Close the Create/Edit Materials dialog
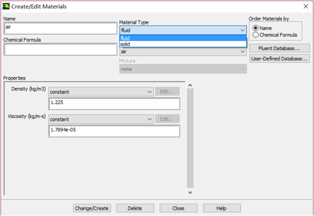 coord(306,7)
